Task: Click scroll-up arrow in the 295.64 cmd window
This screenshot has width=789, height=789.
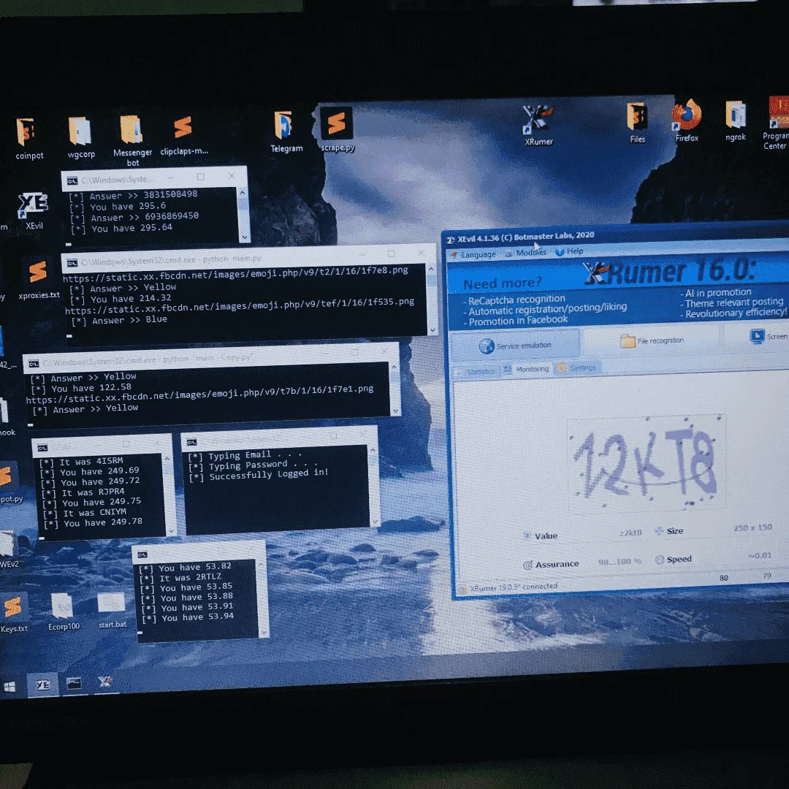Action: 243,193
